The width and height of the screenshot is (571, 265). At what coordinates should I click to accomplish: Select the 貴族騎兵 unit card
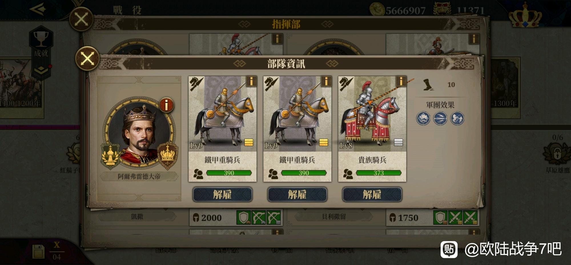(372, 129)
